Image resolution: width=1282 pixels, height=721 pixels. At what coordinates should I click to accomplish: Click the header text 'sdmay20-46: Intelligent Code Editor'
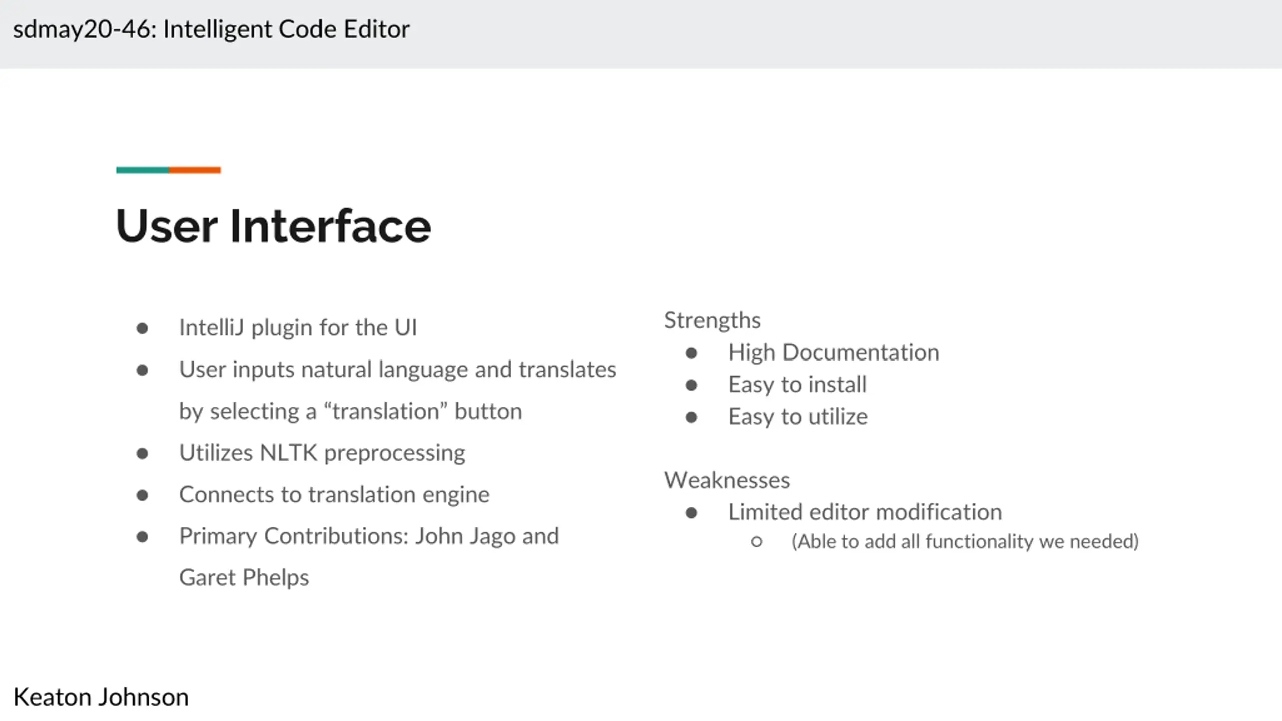[x=211, y=29]
